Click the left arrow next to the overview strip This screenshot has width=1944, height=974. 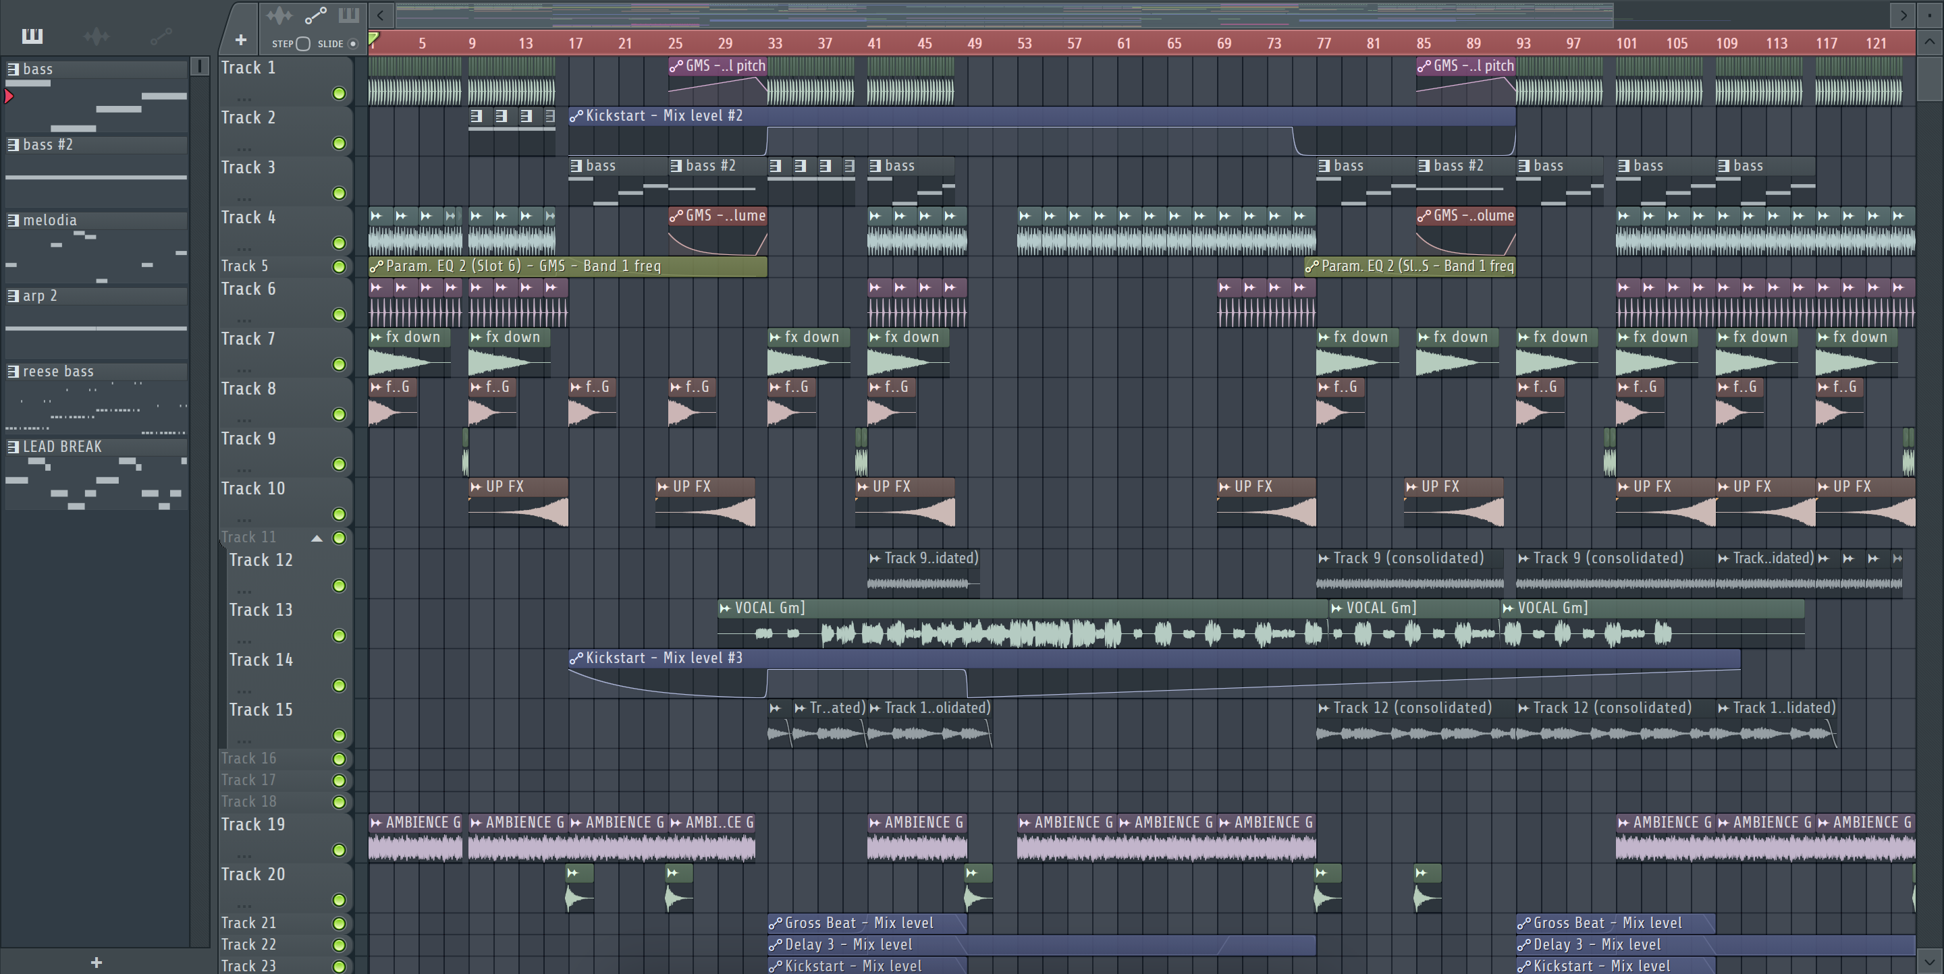pyautogui.click(x=380, y=15)
